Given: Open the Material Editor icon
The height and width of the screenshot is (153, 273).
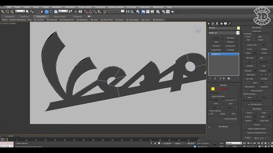Looking at the screenshot, I should (158, 11).
